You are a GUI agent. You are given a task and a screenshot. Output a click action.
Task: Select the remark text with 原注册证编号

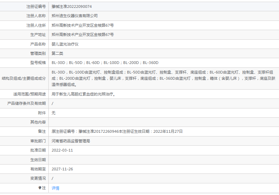117,131
